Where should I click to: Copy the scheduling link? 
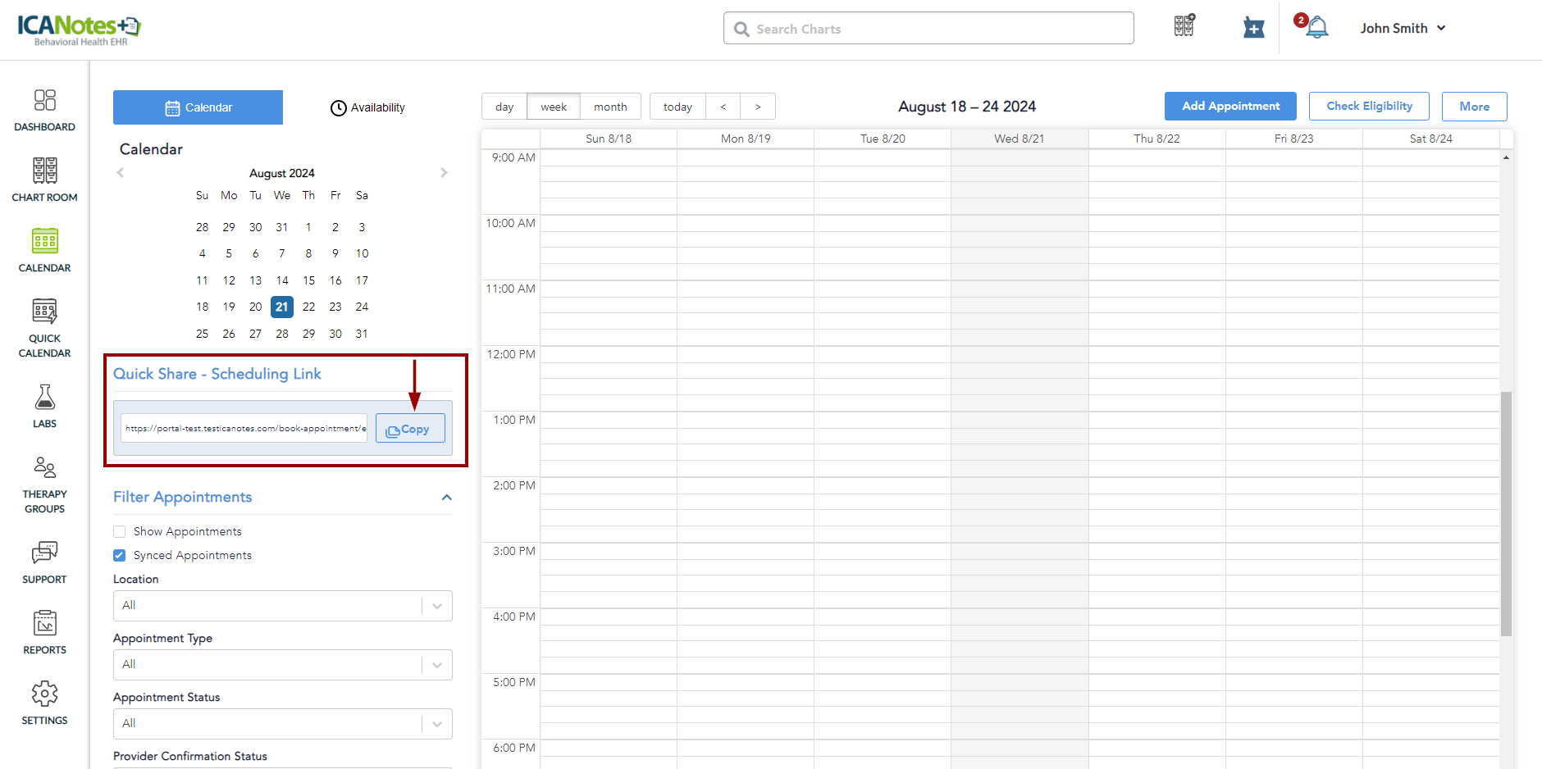point(410,429)
